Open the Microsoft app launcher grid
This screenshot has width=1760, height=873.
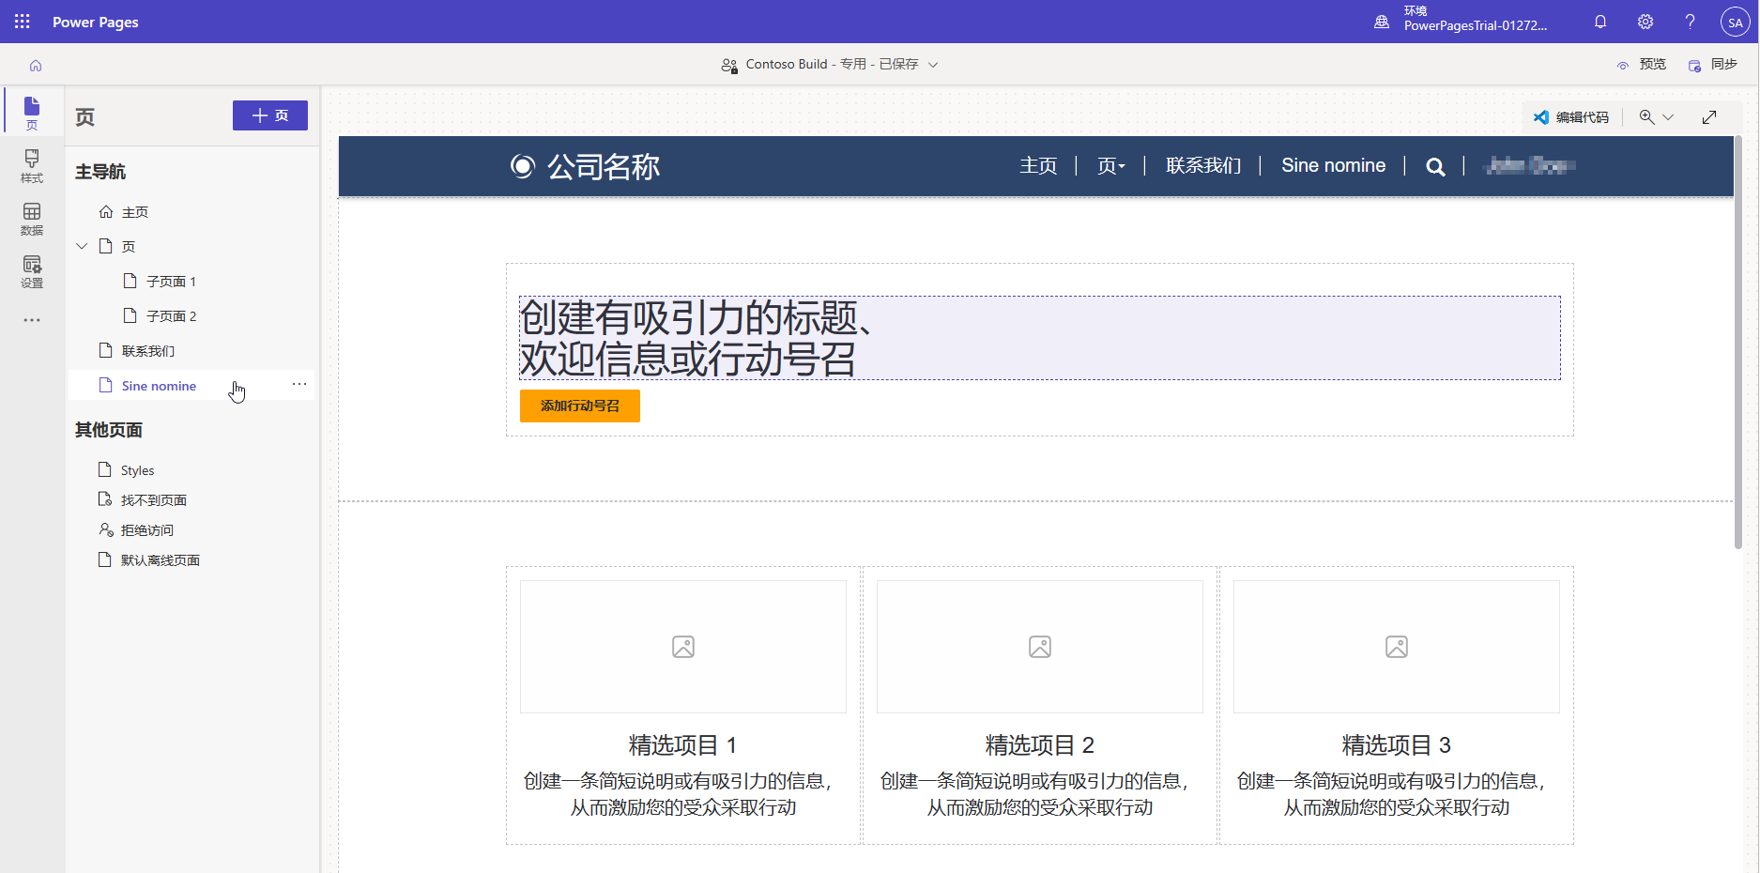pyautogui.click(x=21, y=21)
